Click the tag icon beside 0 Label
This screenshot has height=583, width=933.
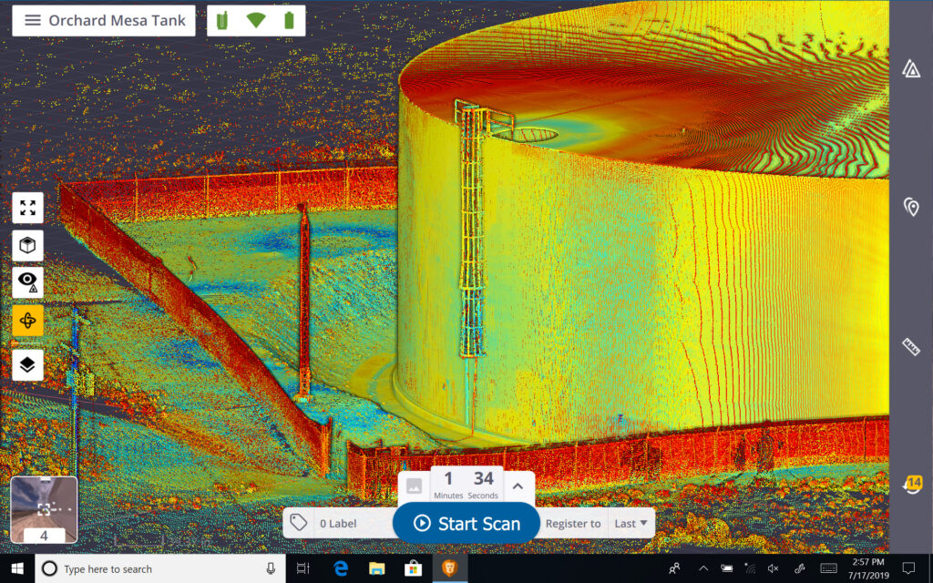[298, 524]
